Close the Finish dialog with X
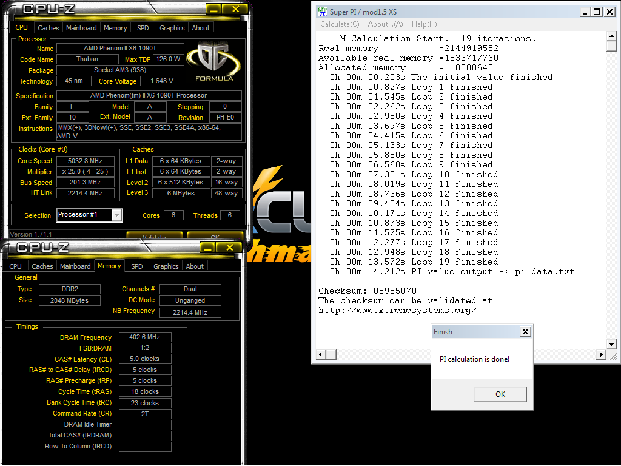The width and height of the screenshot is (621, 466). click(525, 332)
